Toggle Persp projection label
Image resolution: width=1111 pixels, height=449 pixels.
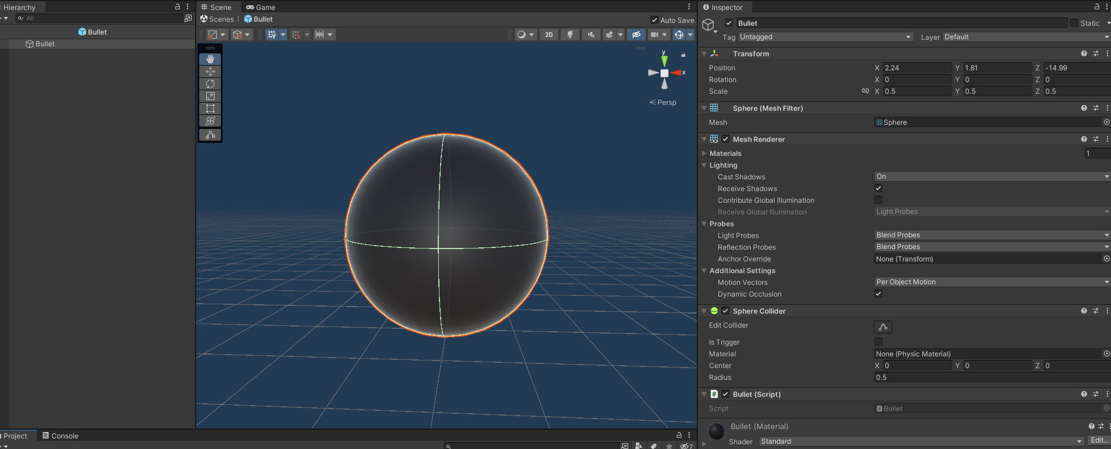coord(663,102)
